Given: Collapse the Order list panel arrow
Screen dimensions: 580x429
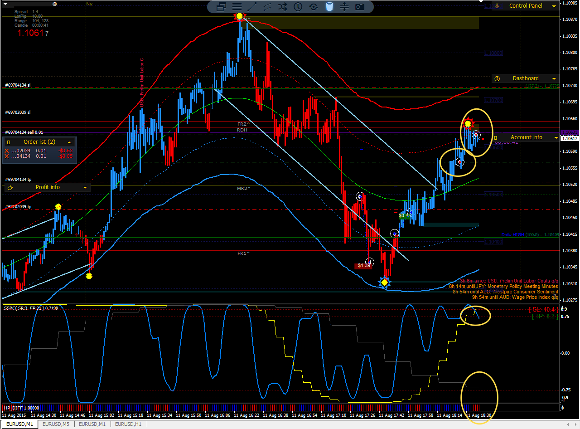Looking at the screenshot, I should click(69, 142).
